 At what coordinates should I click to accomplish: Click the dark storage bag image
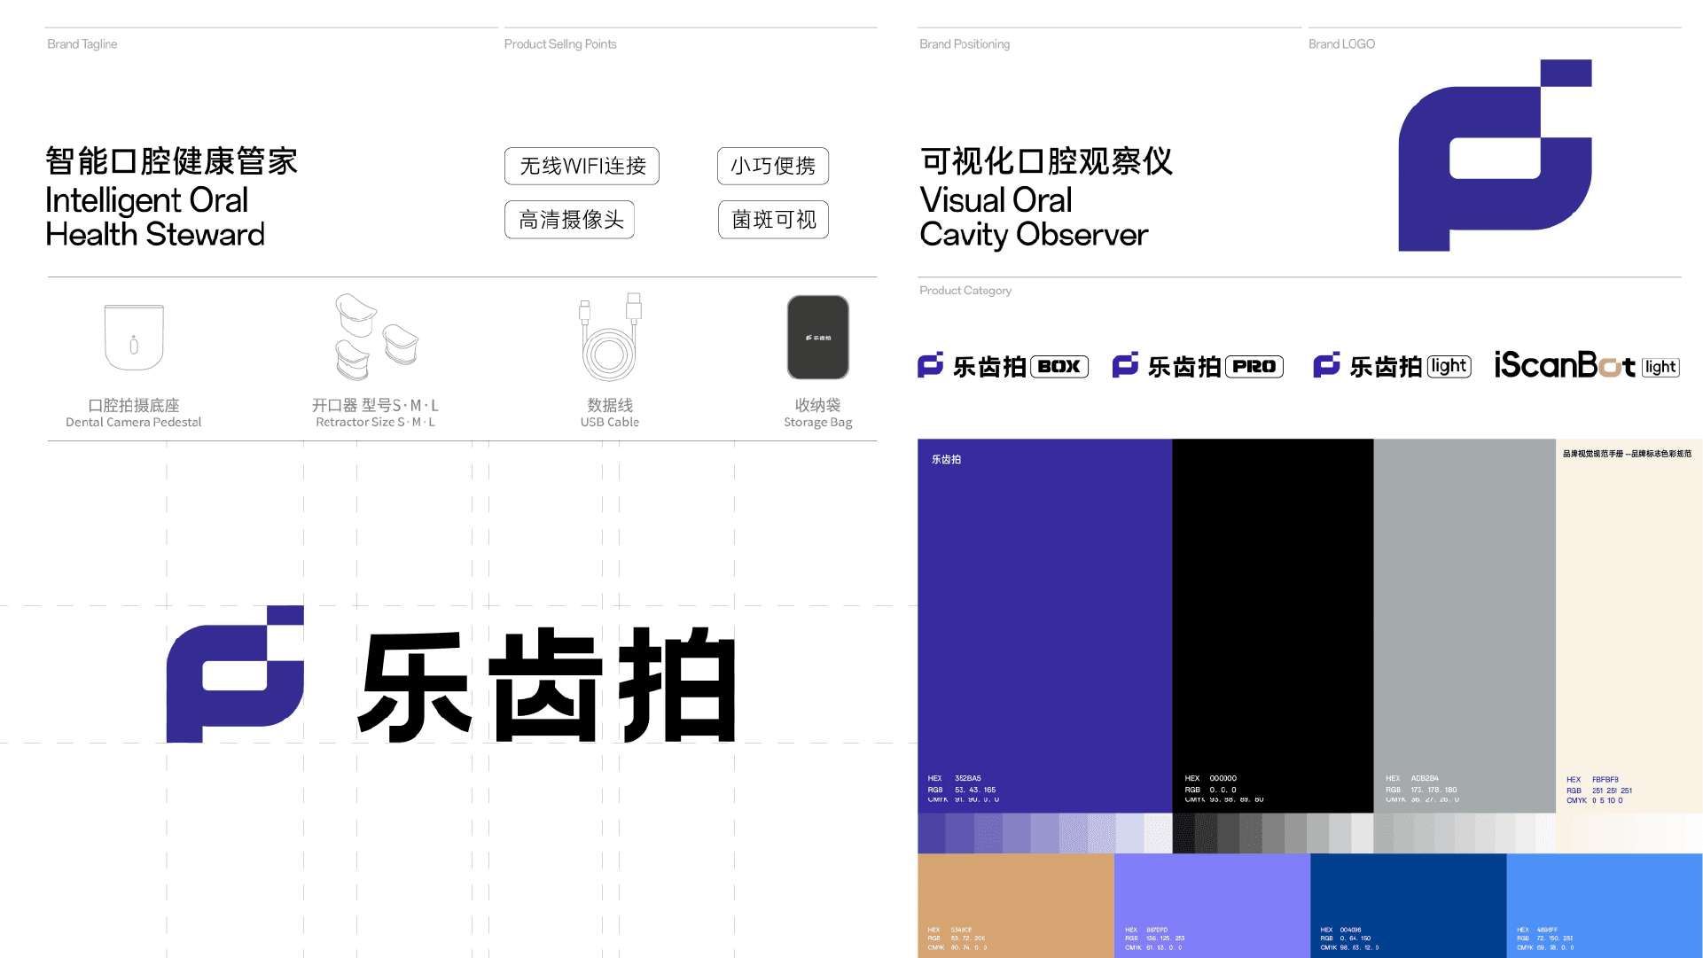(x=818, y=337)
